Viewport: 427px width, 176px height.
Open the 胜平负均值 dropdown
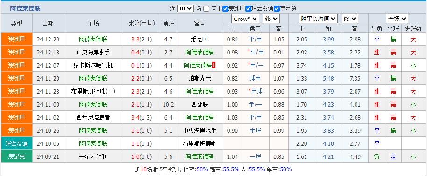[x=318, y=19]
